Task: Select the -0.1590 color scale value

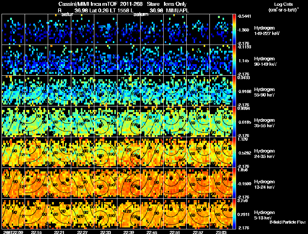Action: pos(244,184)
